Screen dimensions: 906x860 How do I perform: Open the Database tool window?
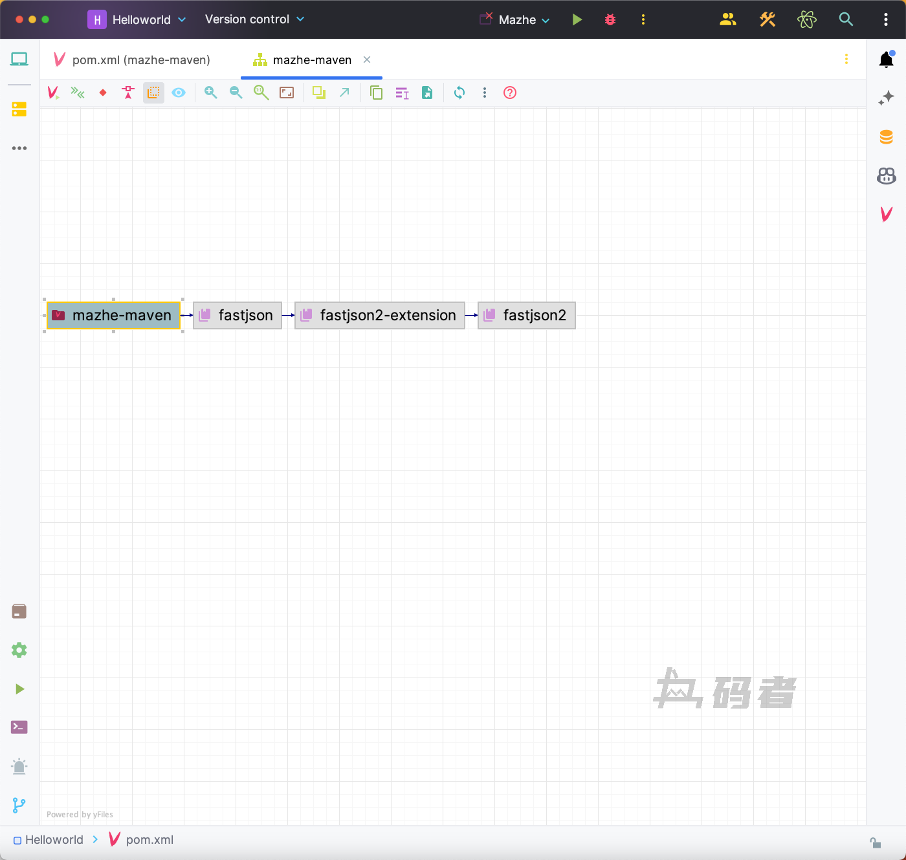point(886,137)
